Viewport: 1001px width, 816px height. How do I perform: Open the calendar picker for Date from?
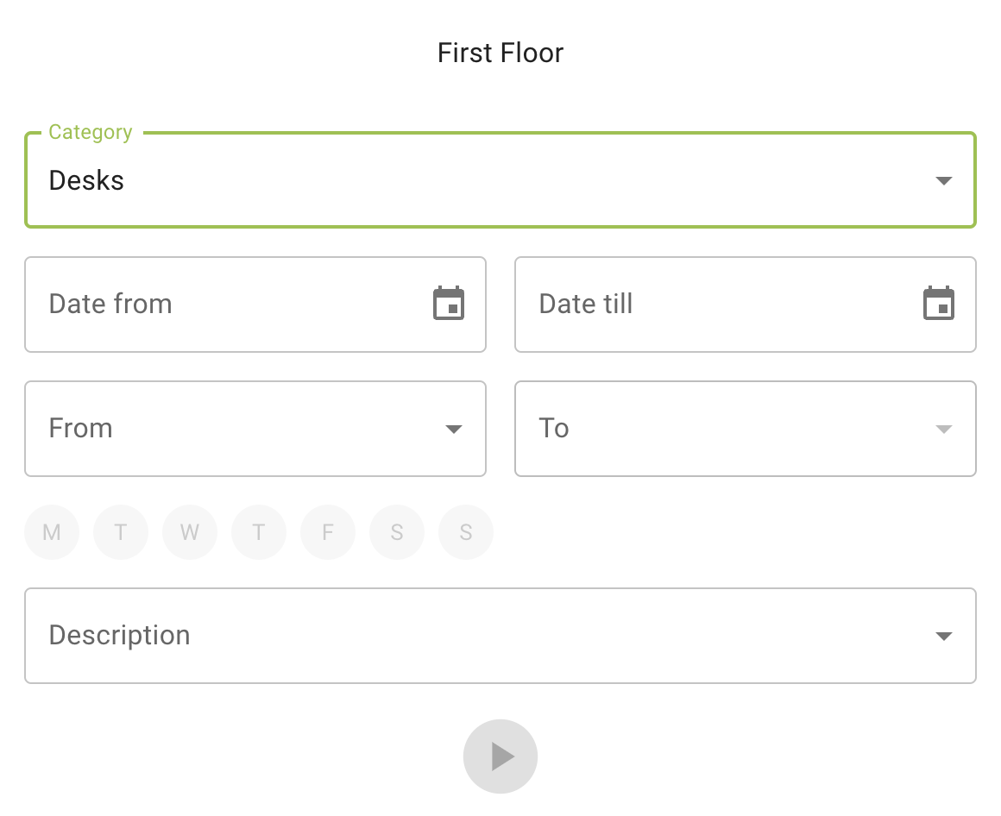click(x=449, y=304)
